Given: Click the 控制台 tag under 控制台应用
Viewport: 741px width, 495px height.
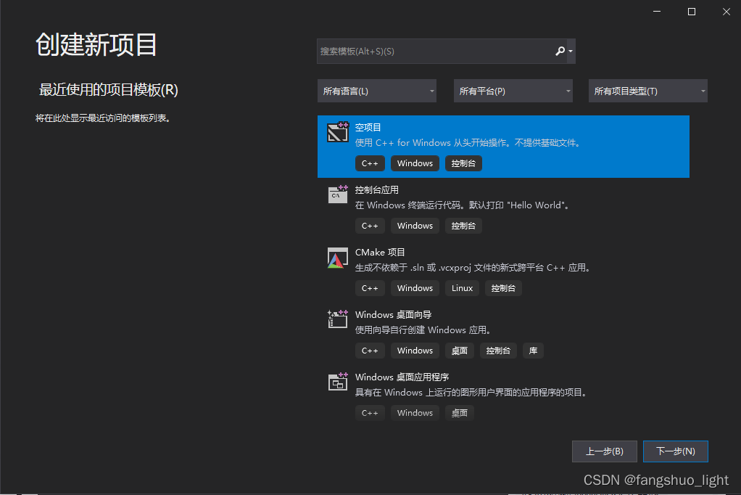Looking at the screenshot, I should click(463, 226).
